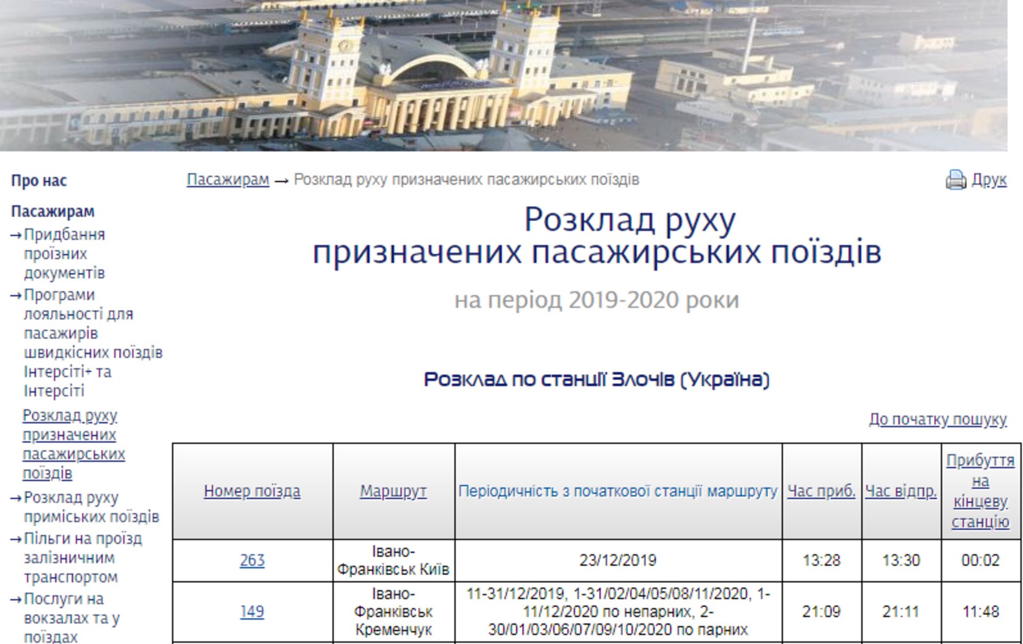This screenshot has width=1023, height=644.
Task: Go to Придбання проїзних документів
Action: pos(64,254)
